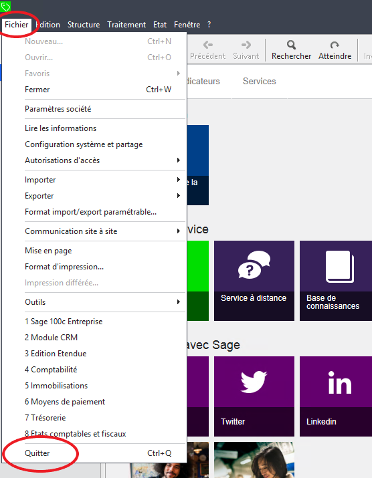Click the Suivant forward arrow icon
Screen dimensions: 372x478
246,45
